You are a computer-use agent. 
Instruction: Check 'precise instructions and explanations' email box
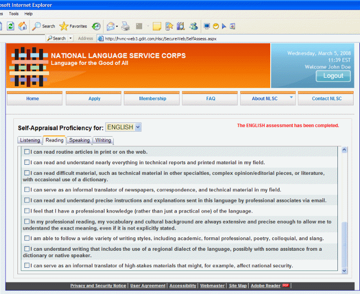click(27, 200)
